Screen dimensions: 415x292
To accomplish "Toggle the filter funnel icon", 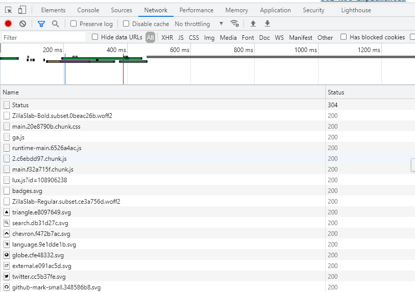I will pos(41,24).
